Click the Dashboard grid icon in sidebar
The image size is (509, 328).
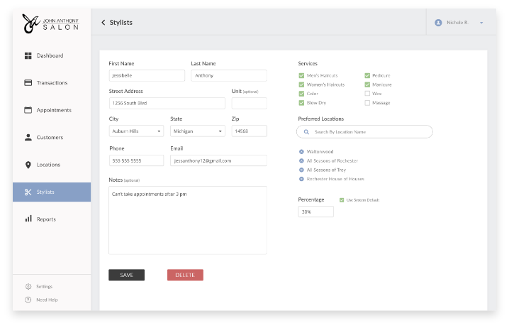pyautogui.click(x=28, y=55)
